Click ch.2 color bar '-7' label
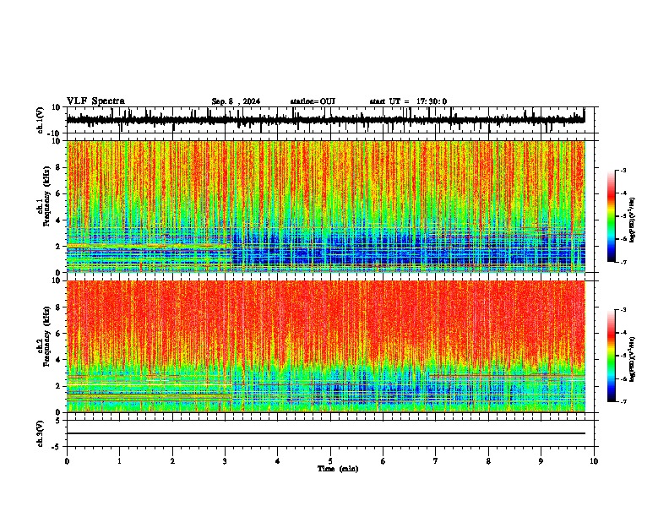 point(623,401)
